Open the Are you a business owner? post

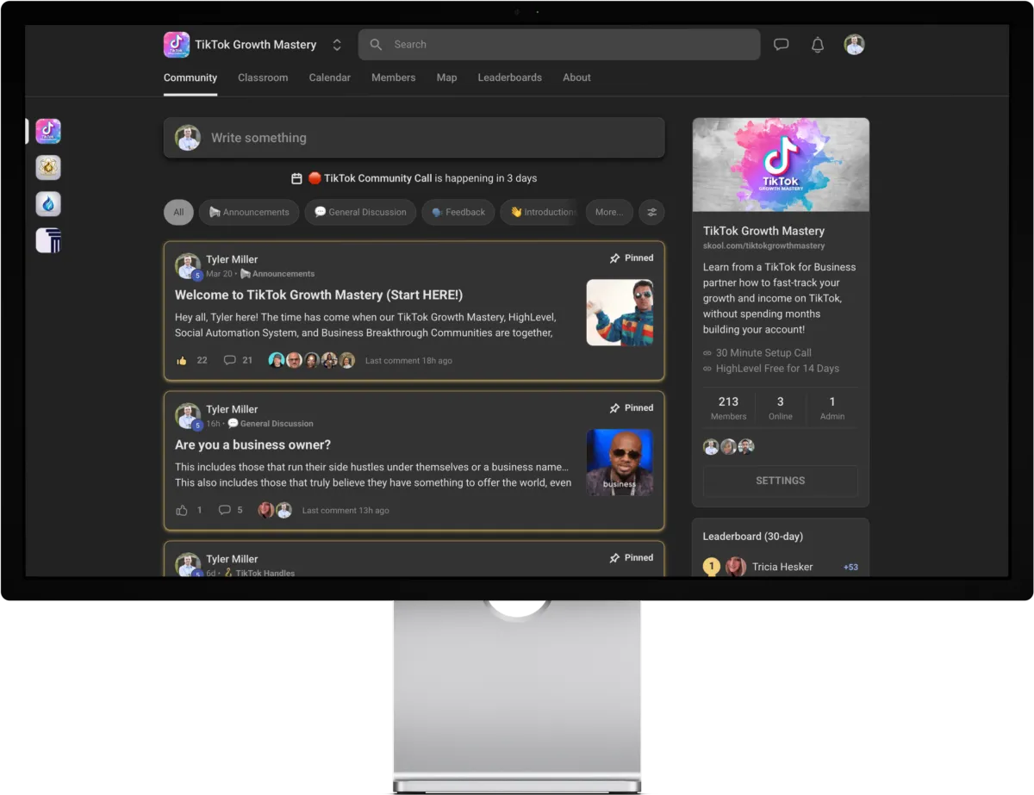(252, 444)
